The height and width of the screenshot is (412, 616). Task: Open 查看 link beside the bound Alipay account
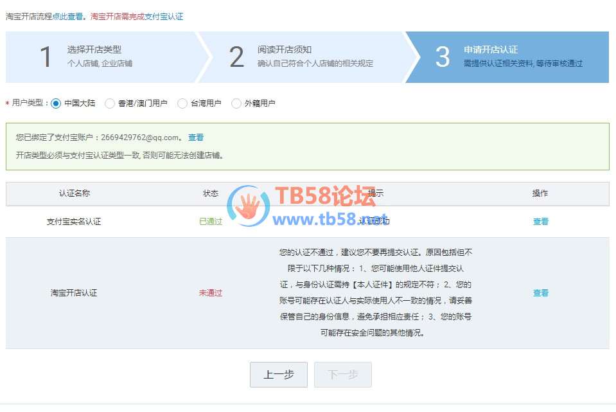click(196, 137)
